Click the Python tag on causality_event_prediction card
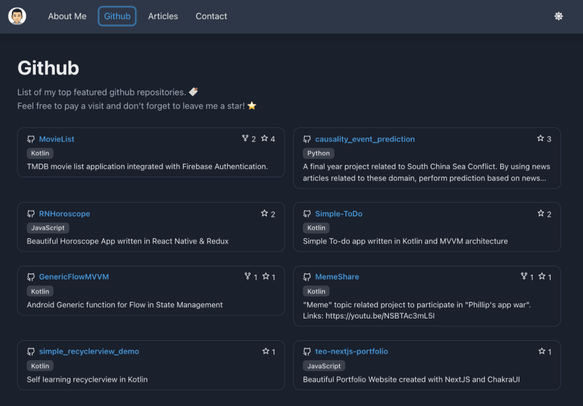The image size is (583, 406). [318, 153]
